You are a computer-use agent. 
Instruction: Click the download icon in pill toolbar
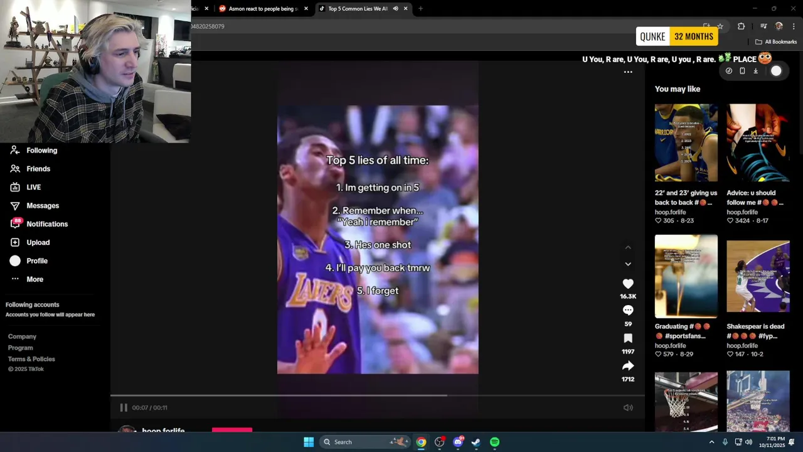click(756, 71)
